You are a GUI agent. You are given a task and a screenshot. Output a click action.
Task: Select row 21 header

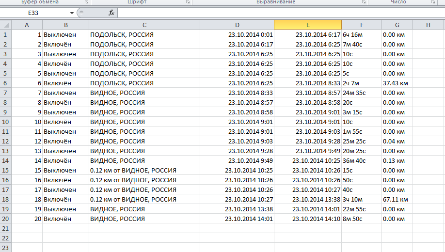coord(6,228)
